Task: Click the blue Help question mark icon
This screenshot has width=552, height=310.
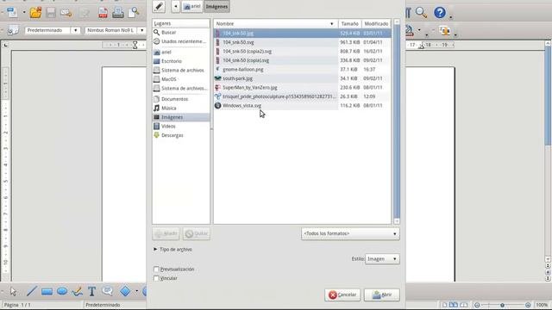Action: [439, 13]
